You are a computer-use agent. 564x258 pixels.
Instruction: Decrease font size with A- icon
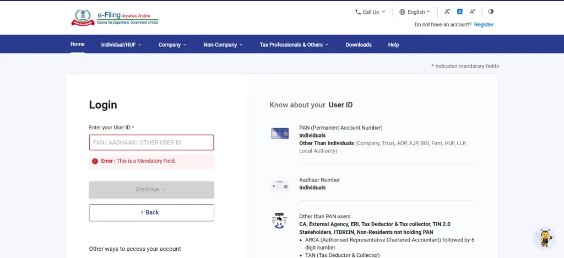point(447,12)
